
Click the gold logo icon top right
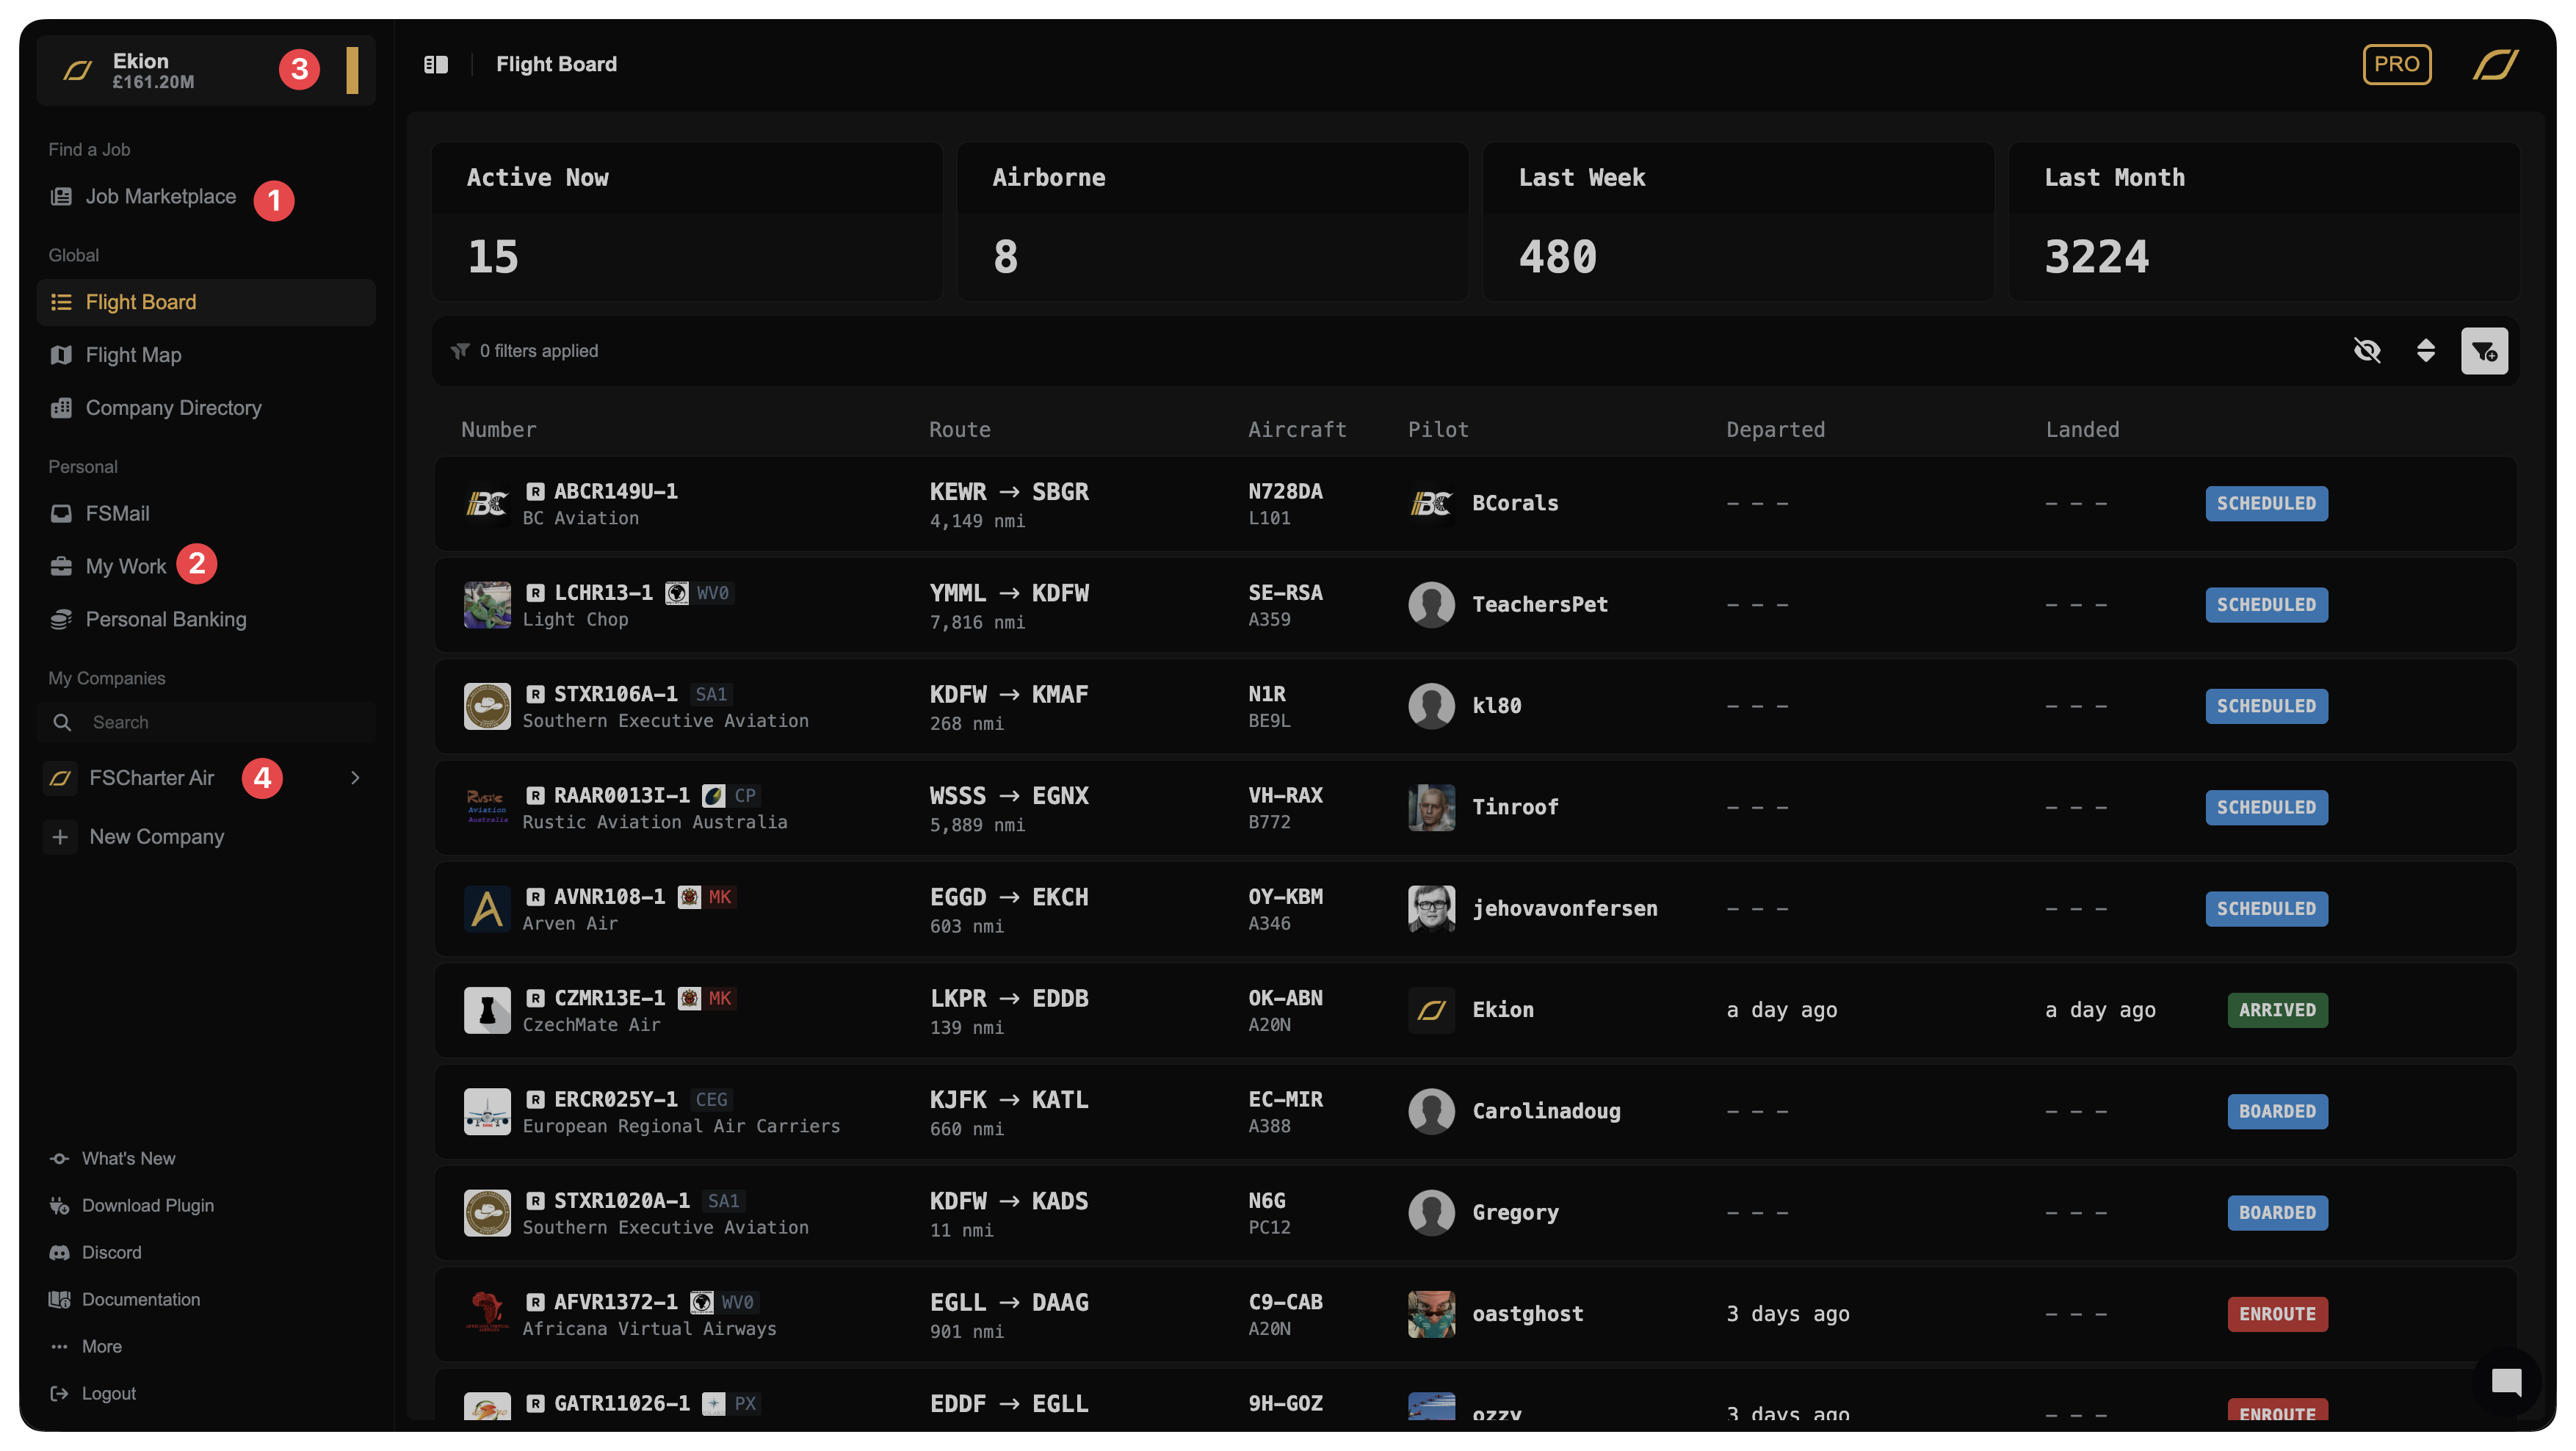(x=2495, y=65)
